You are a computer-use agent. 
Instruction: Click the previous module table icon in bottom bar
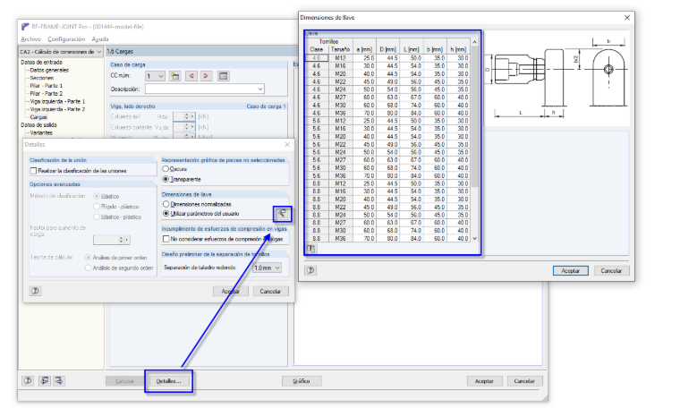pos(45,380)
